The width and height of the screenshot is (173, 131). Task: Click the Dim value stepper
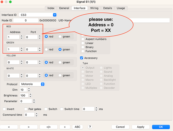coord(31,90)
